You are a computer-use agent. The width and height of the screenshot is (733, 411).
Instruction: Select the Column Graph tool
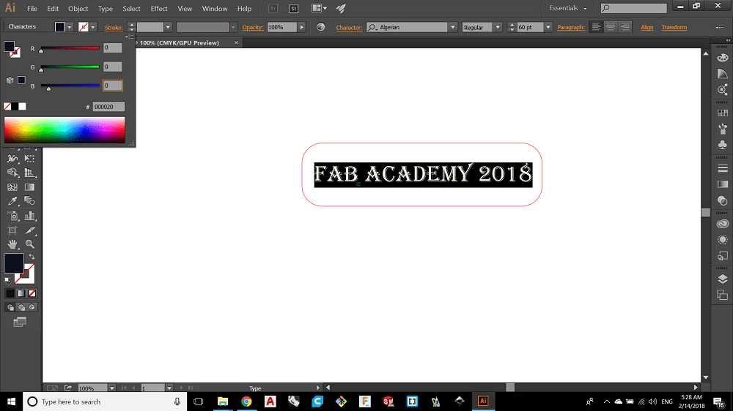point(29,216)
